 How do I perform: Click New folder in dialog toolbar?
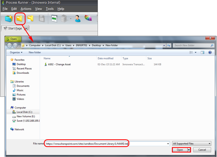point(35,53)
